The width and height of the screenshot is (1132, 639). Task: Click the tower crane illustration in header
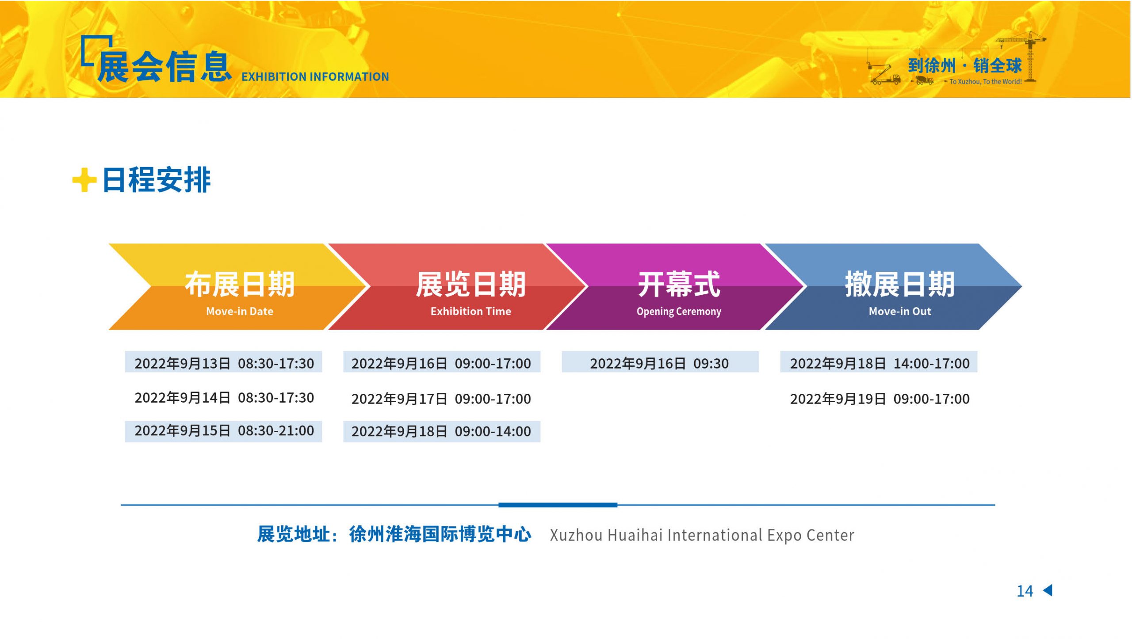(x=1030, y=55)
